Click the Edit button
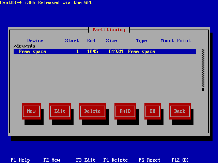Screen dimensions: 218x163 coord(60,111)
